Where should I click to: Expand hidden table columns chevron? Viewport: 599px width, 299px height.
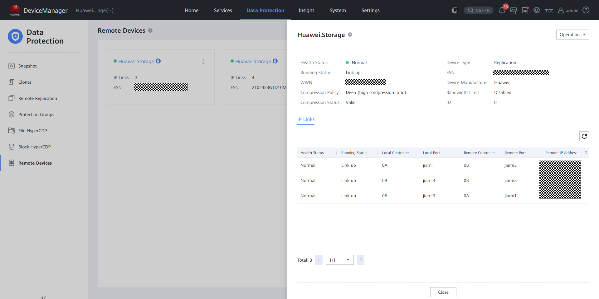tap(586, 152)
